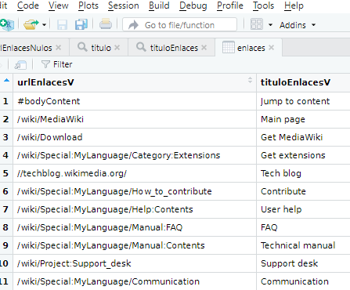The image size is (350, 290).
Task: Select the Contribute title cell
Action: (x=303, y=191)
